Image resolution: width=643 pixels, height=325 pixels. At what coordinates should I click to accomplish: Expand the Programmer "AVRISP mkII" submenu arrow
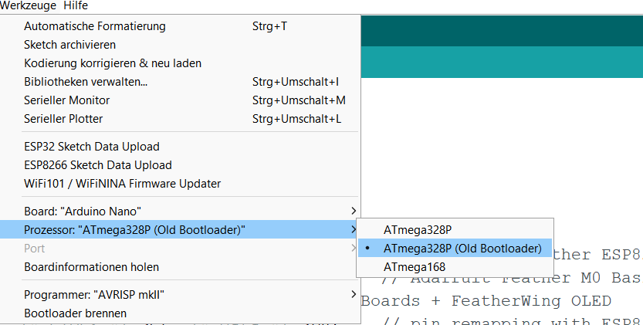[354, 294]
